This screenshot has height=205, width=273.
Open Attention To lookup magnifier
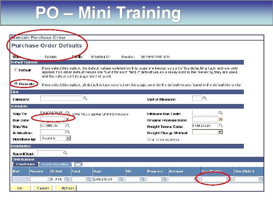(67, 132)
